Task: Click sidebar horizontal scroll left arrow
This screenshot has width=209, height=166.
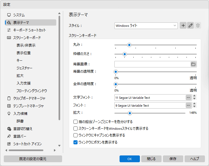Action: pyautogui.click(x=6, y=150)
